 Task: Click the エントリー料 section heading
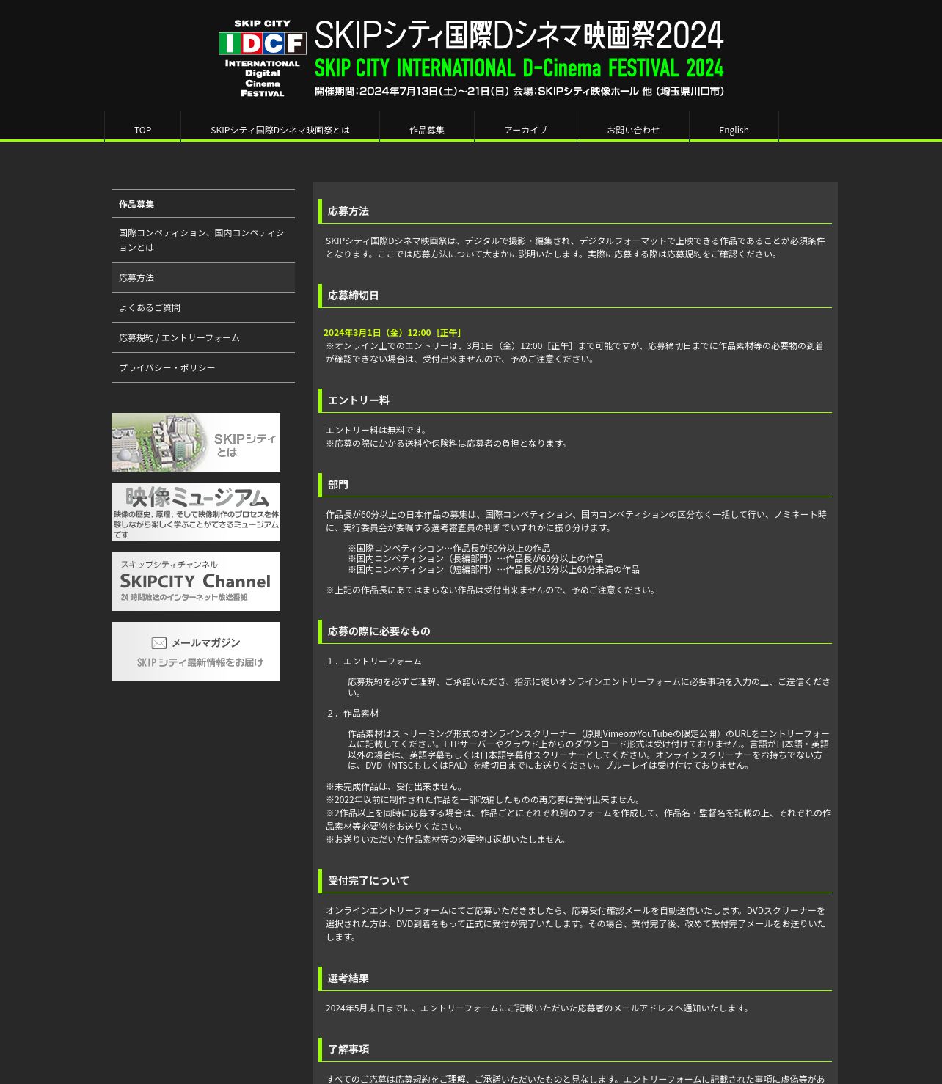(x=359, y=400)
